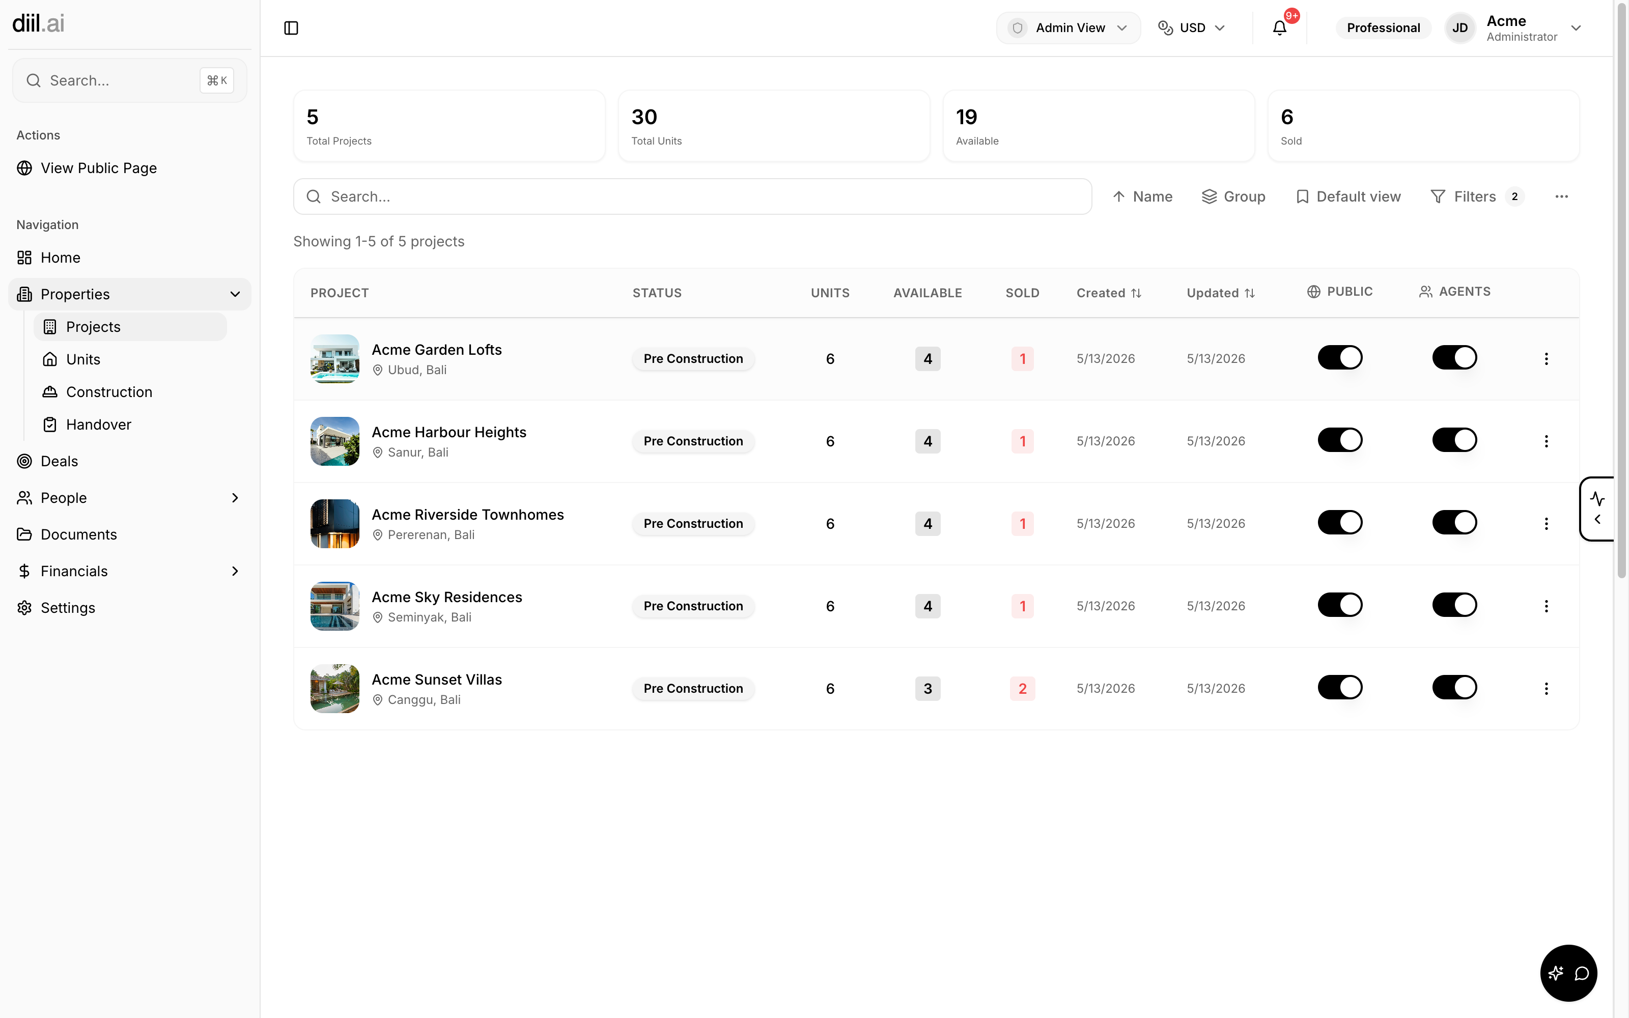Open Construction in sidebar
The width and height of the screenshot is (1629, 1018).
130,392
